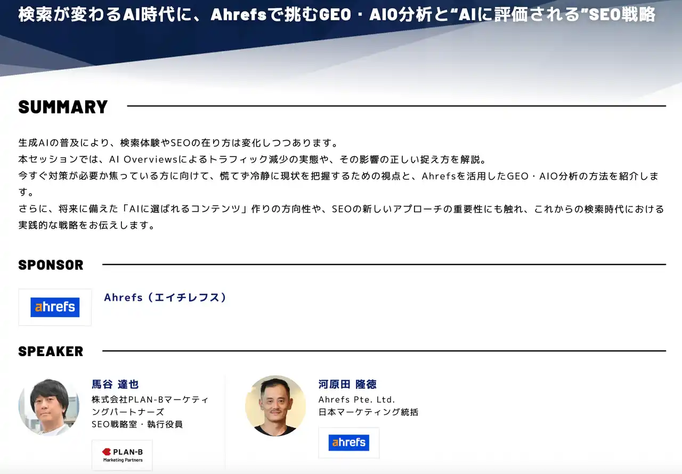Screen dimensions: 682x474
Task: Click the SPONSOR section heading
Action: 51,265
